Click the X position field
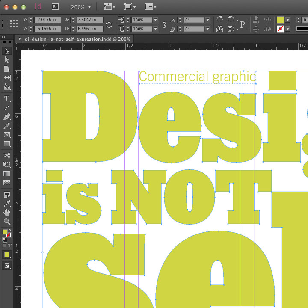This screenshot has height=308, width=308. coord(48,20)
